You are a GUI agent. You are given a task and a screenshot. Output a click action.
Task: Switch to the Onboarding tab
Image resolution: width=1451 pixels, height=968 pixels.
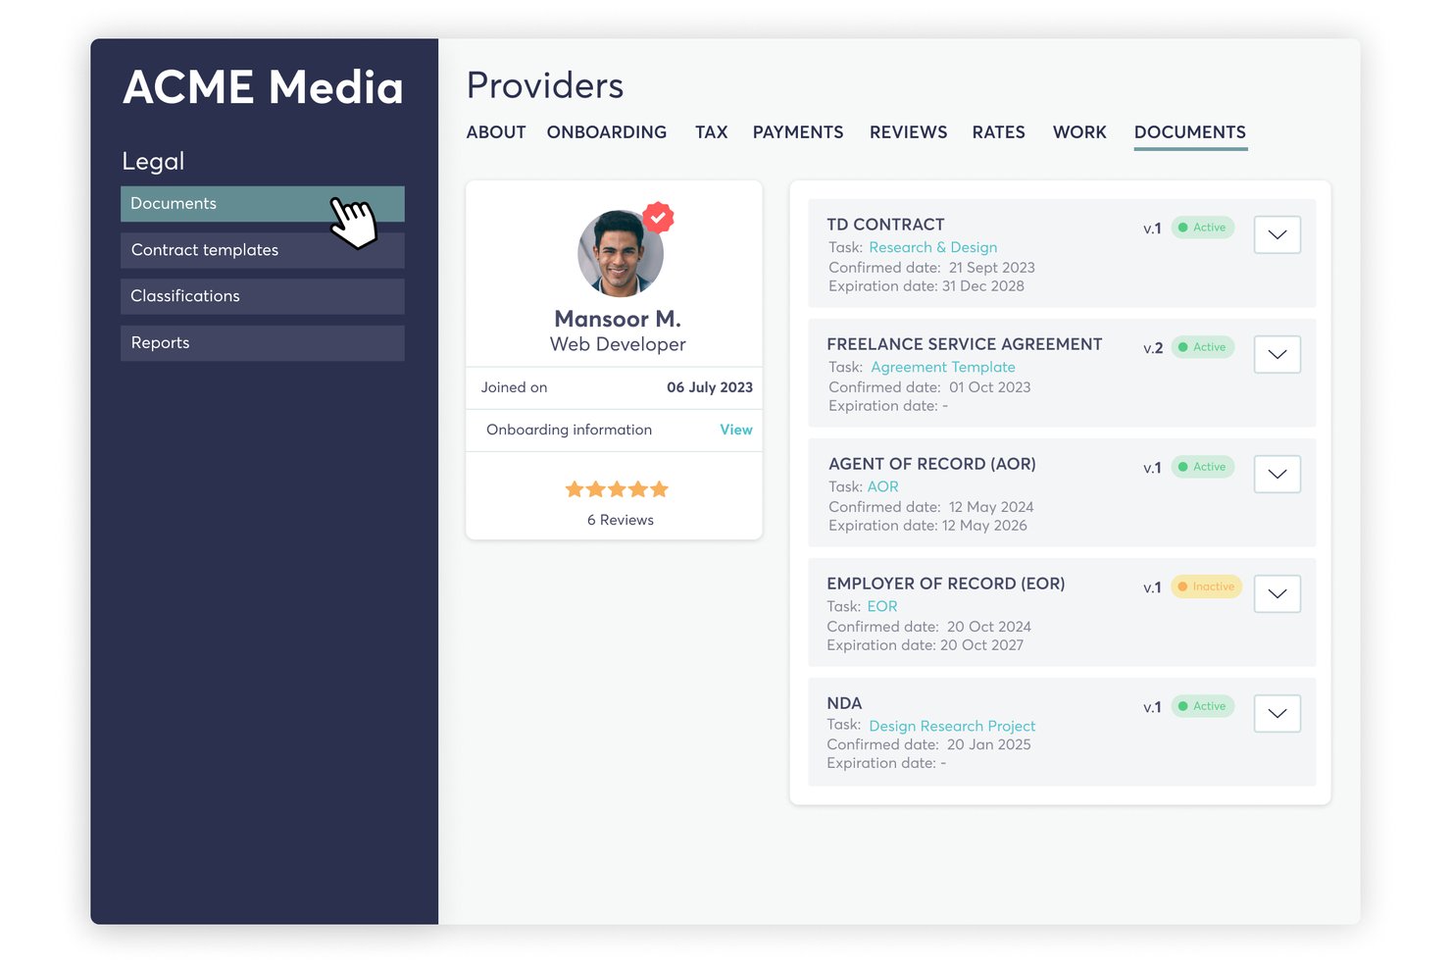pyautogui.click(x=607, y=132)
